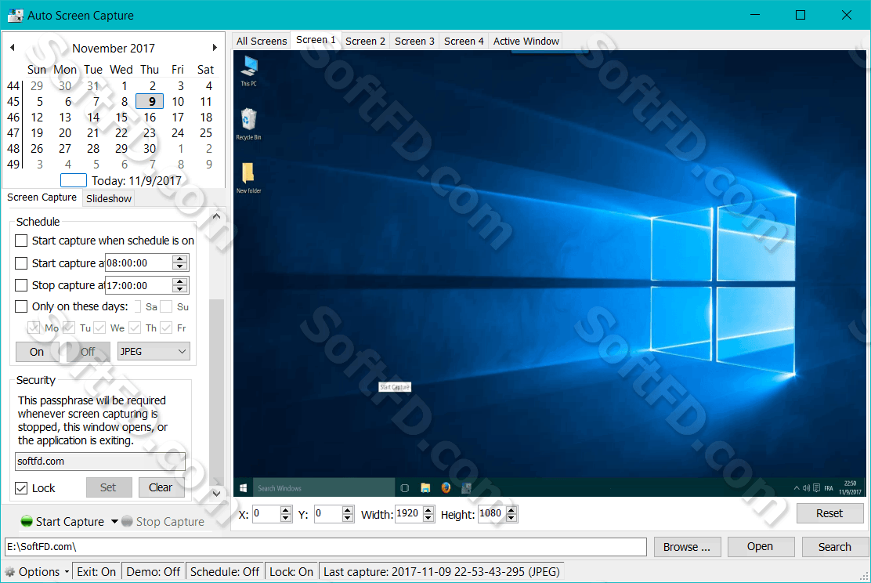This screenshot has width=871, height=583.
Task: Increase the start capture time spinner
Action: coord(179,259)
